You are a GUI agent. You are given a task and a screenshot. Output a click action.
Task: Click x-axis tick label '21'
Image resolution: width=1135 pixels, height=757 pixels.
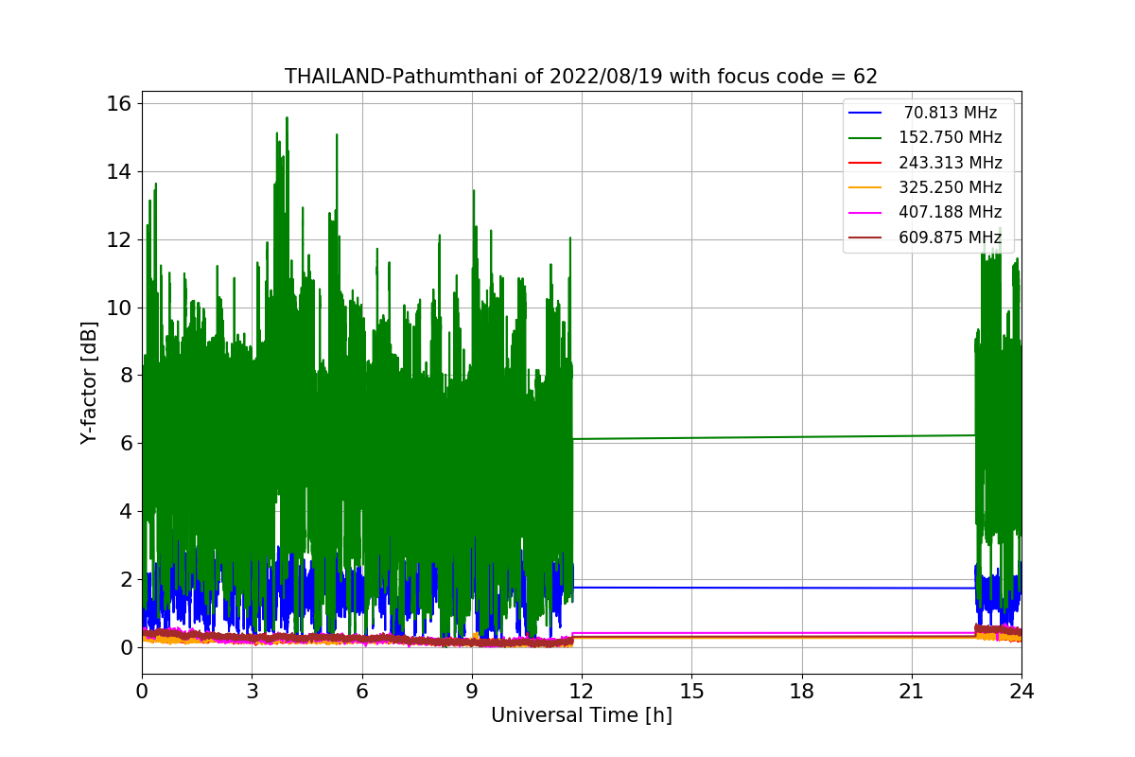point(912,691)
